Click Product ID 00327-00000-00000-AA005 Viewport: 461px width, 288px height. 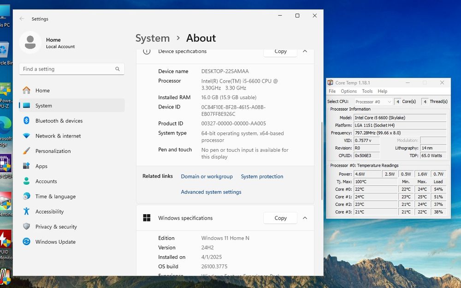tap(233, 123)
